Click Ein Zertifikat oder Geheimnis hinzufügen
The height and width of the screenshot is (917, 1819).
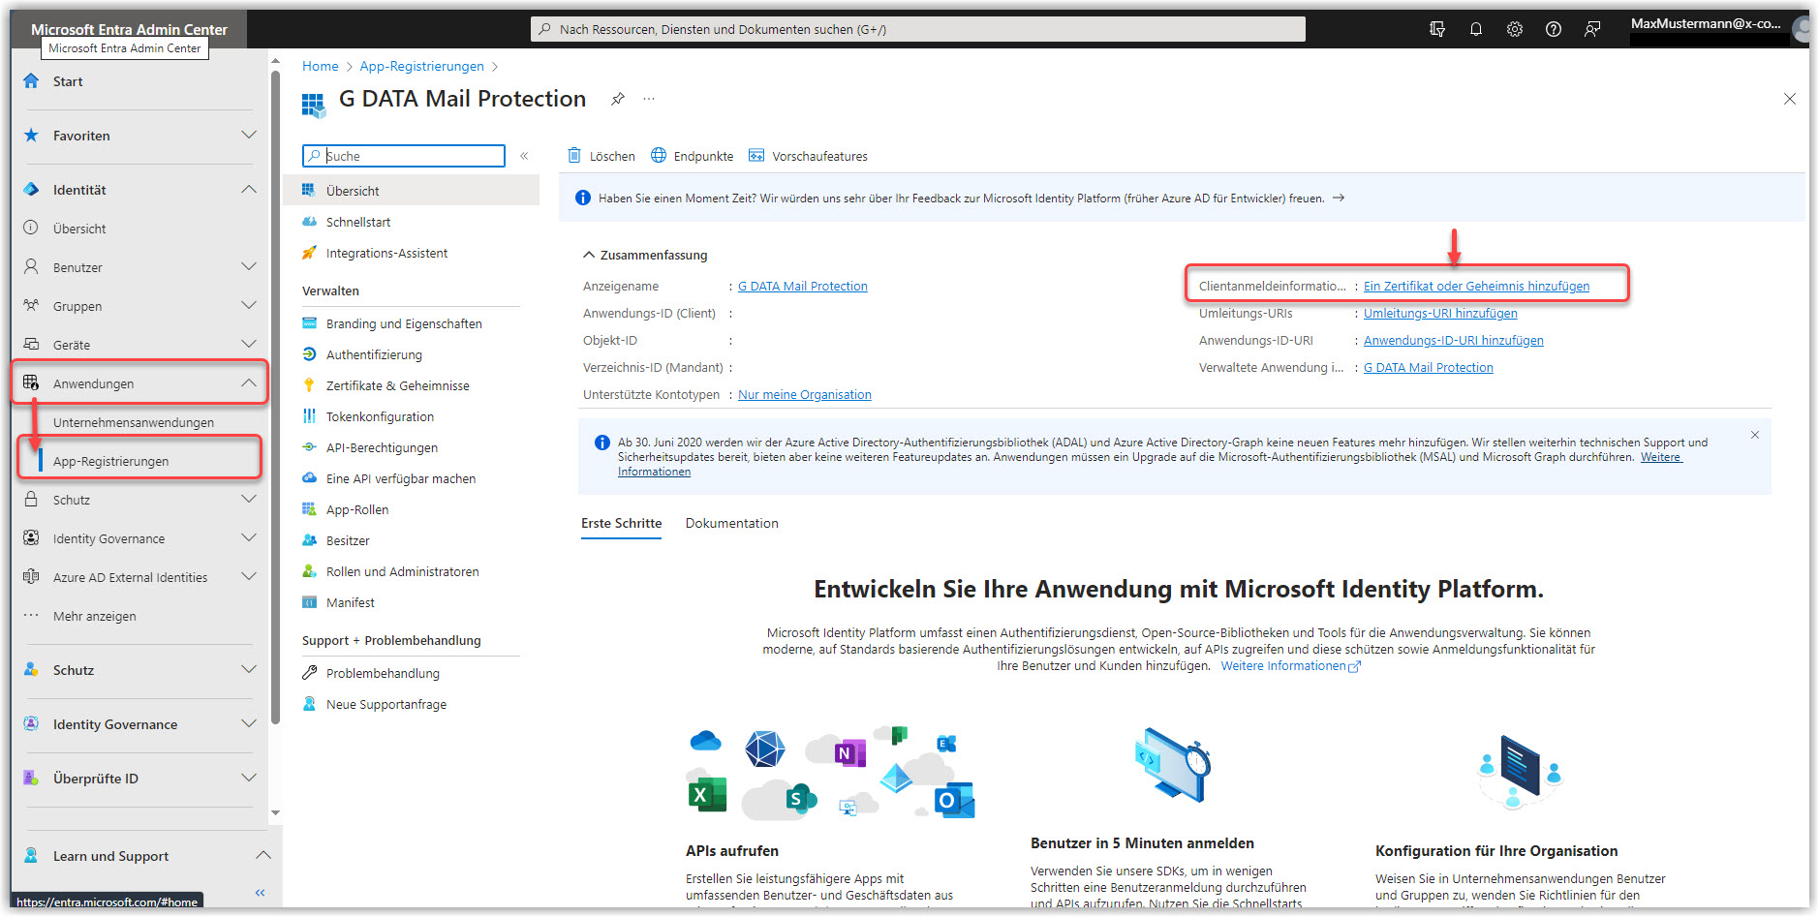1476,286
